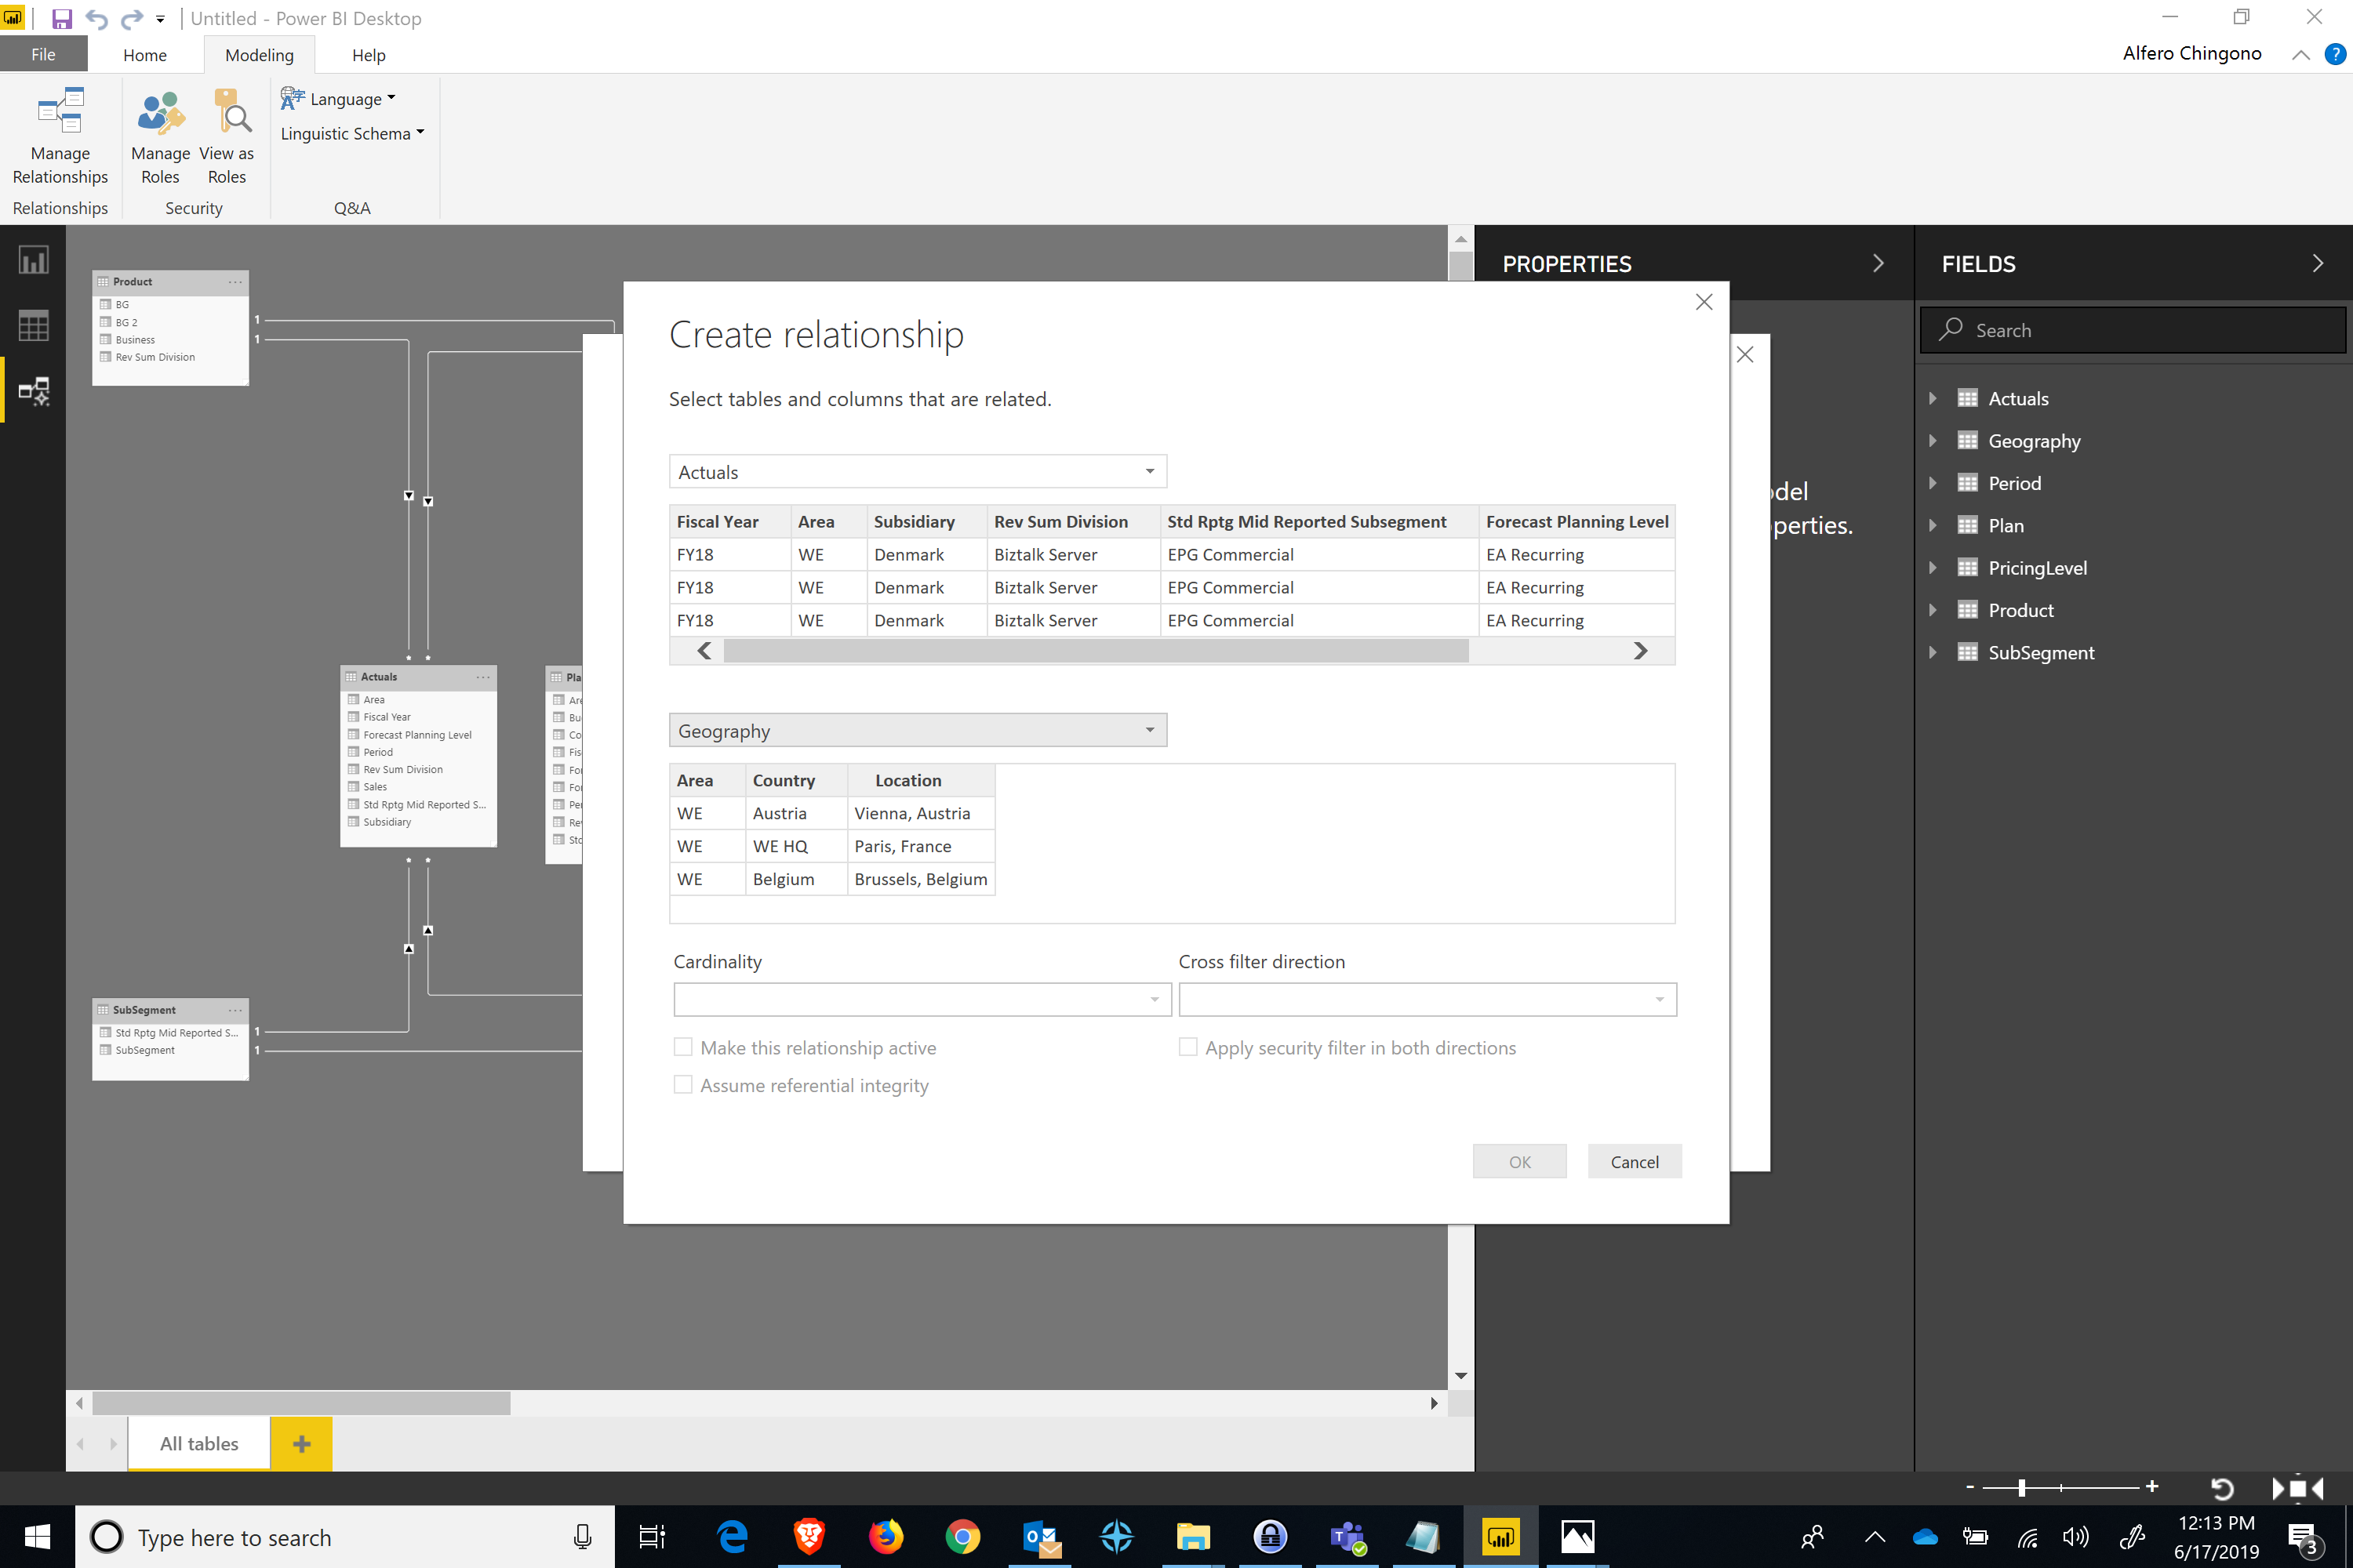Expand the PricingLevel table in Fields
Screen dimensions: 2353x1568
pos(1933,568)
